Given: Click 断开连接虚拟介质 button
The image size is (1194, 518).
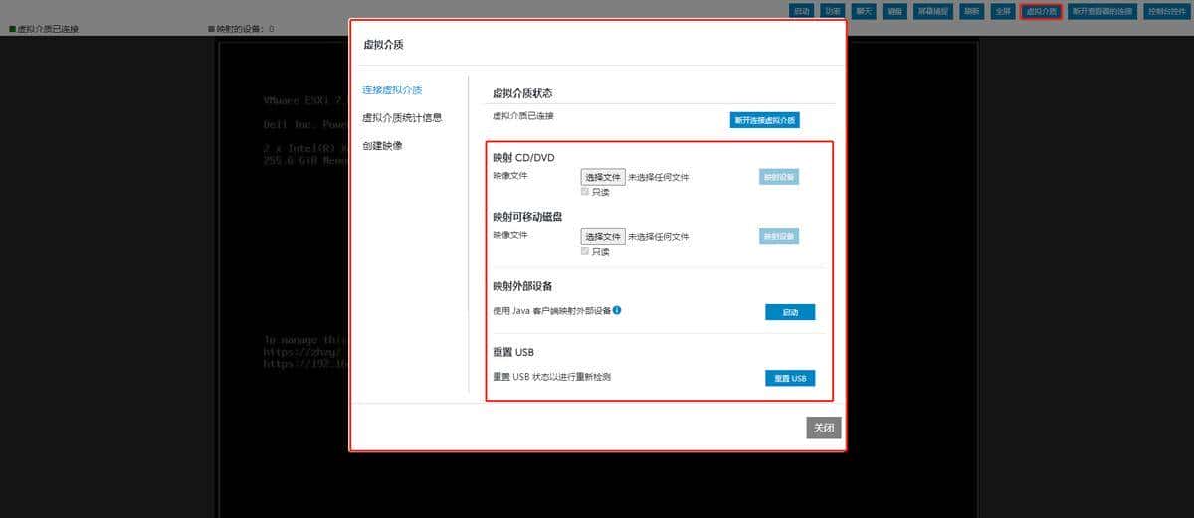Looking at the screenshot, I should (765, 120).
